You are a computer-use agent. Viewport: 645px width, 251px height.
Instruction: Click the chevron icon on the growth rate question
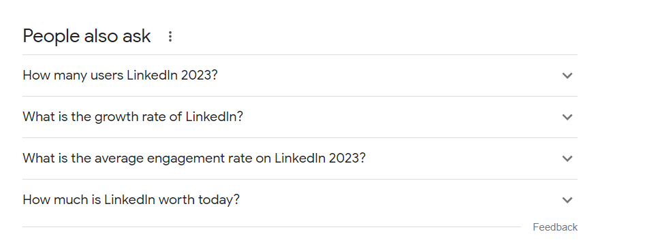click(567, 117)
